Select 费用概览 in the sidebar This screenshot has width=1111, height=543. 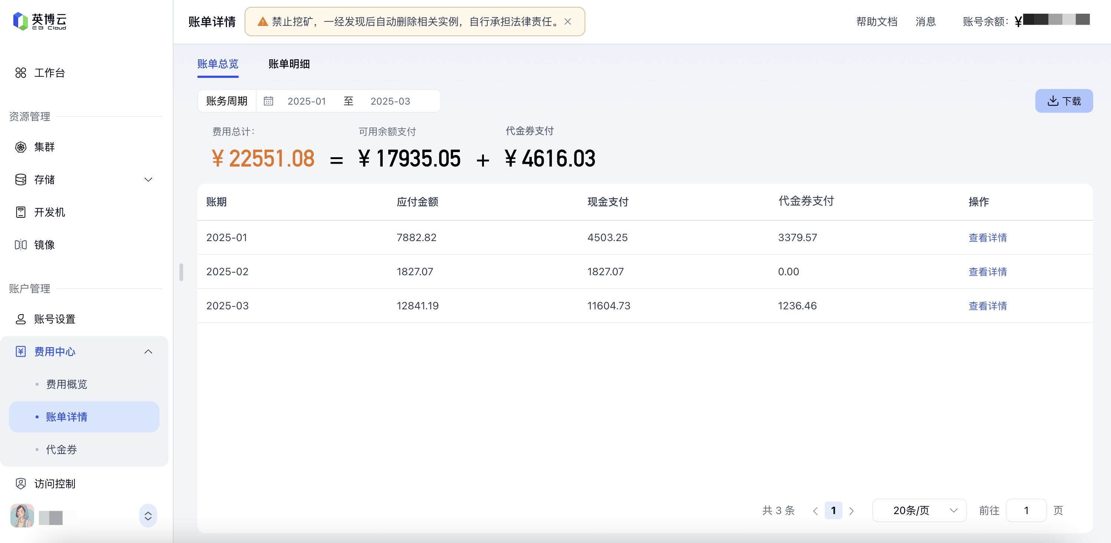[x=66, y=384]
